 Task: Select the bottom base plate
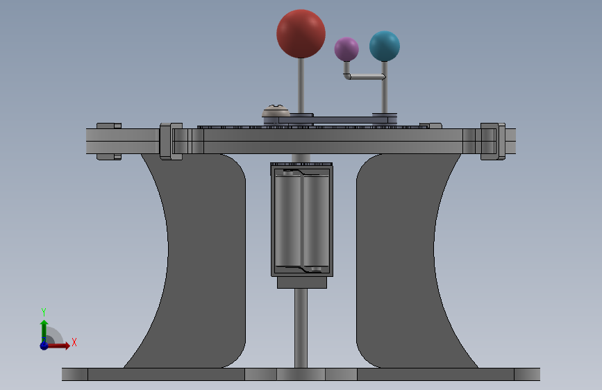301,374
